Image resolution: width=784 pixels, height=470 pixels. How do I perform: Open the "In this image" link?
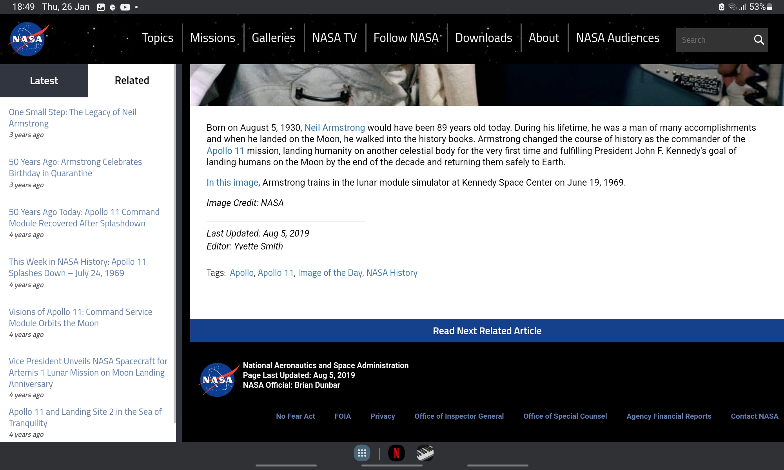232,182
